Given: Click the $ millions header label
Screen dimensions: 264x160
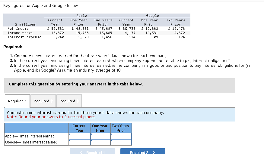Looking at the screenshot, I should [25, 24].
